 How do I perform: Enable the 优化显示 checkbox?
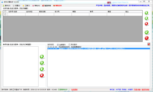pos(69,45)
